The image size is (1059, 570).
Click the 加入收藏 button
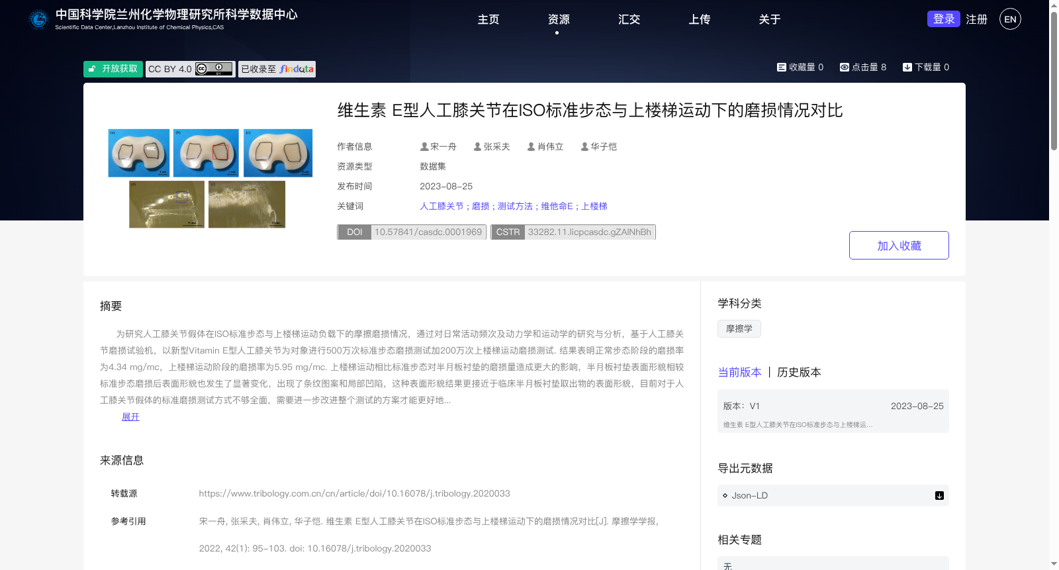(x=899, y=245)
